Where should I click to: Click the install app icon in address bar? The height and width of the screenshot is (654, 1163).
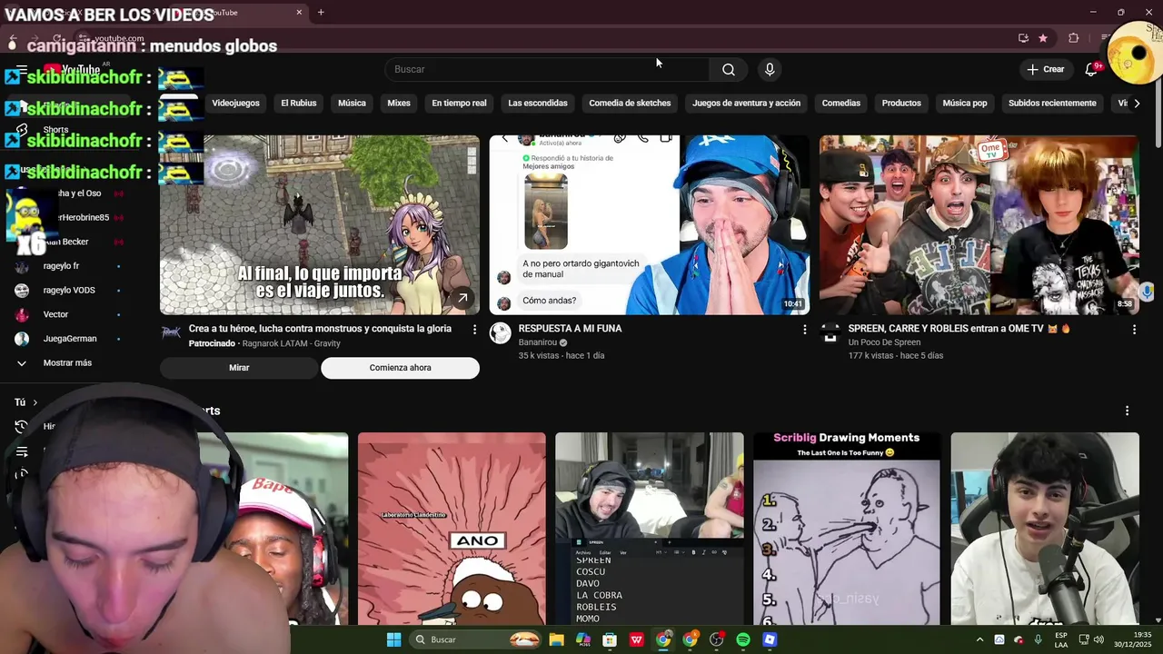pyautogui.click(x=1023, y=38)
